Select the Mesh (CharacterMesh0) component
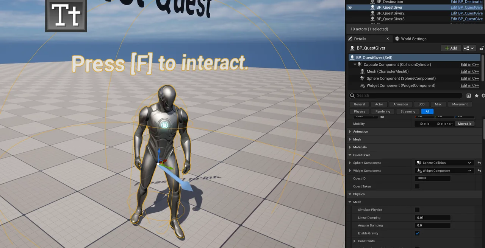The height and width of the screenshot is (248, 485). coord(387,71)
